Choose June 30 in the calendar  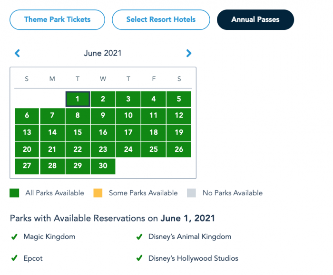103,166
